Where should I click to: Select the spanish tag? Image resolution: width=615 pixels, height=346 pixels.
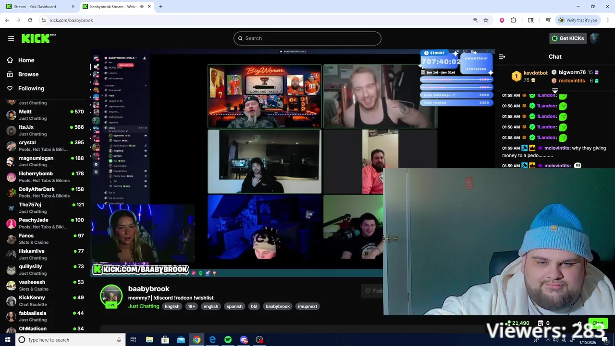(x=234, y=306)
